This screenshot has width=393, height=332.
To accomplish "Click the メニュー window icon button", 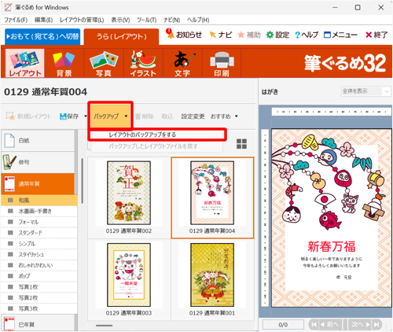I will pos(340,35).
